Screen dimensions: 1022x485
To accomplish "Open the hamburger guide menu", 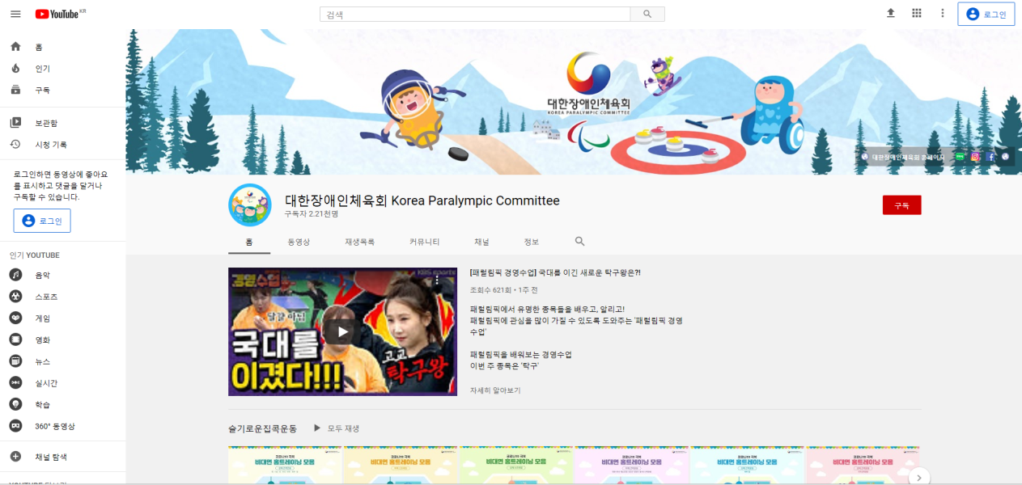I will 15,14.
